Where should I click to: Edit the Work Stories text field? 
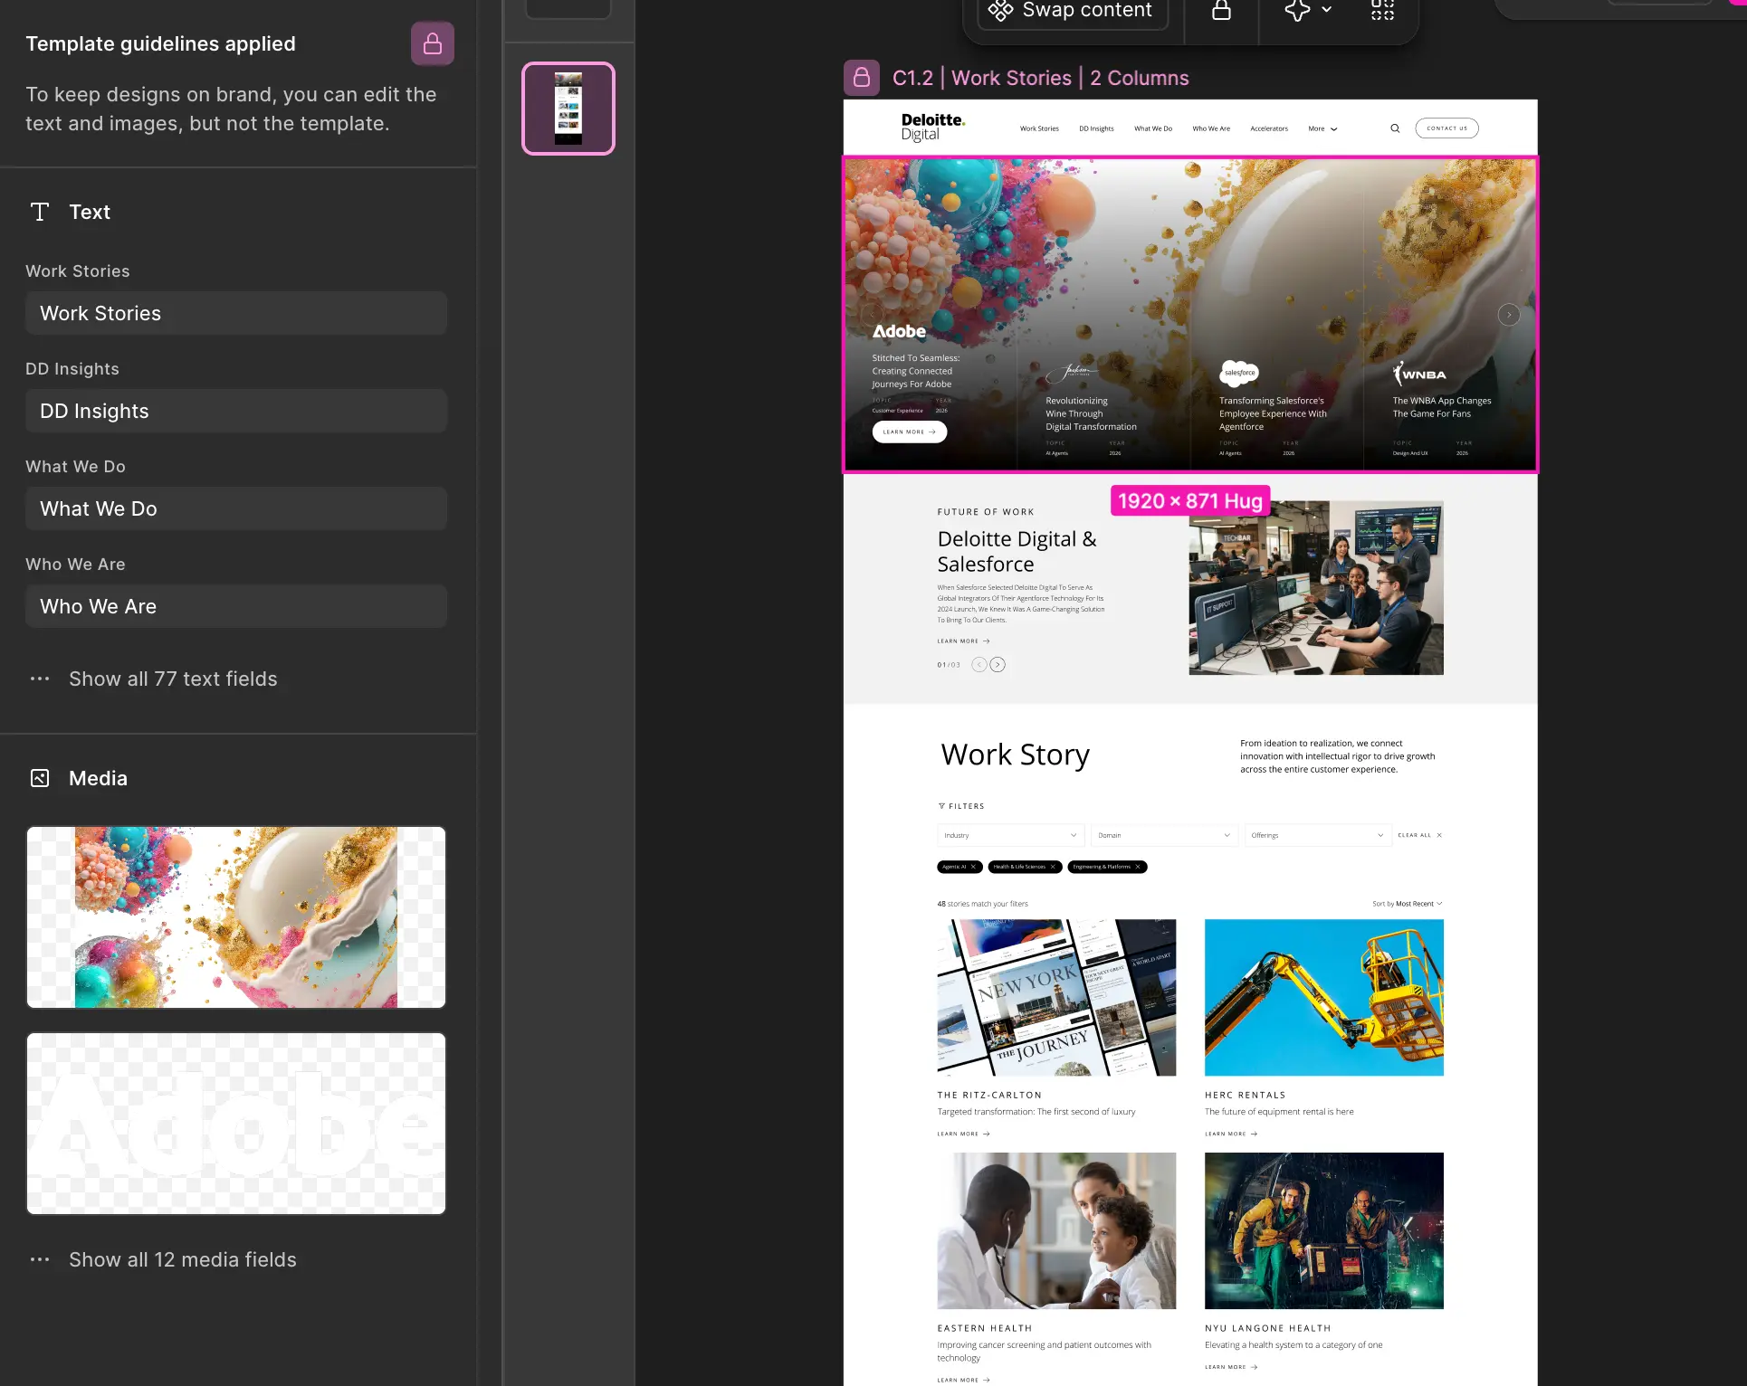[x=236, y=313]
